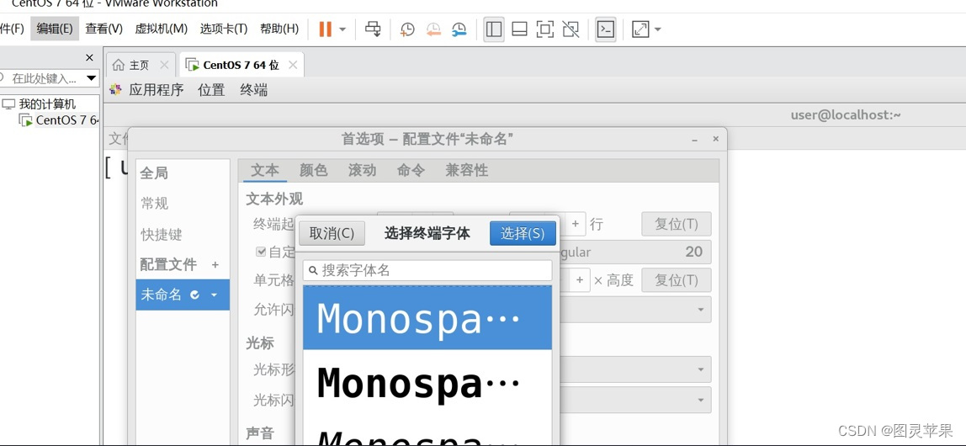Open the 未命名 profile dropdown arrow
The width and height of the screenshot is (966, 446).
pos(214,295)
